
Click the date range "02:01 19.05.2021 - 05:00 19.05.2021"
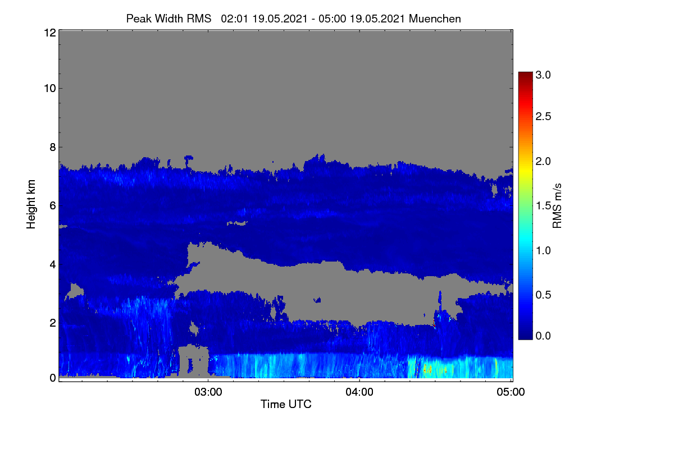313,19
